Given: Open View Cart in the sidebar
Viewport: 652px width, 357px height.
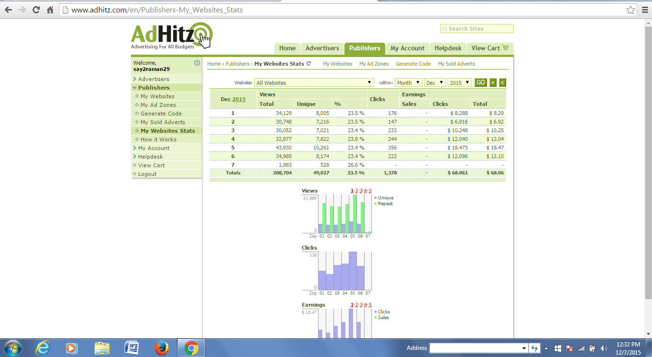Looking at the screenshot, I should 152,165.
